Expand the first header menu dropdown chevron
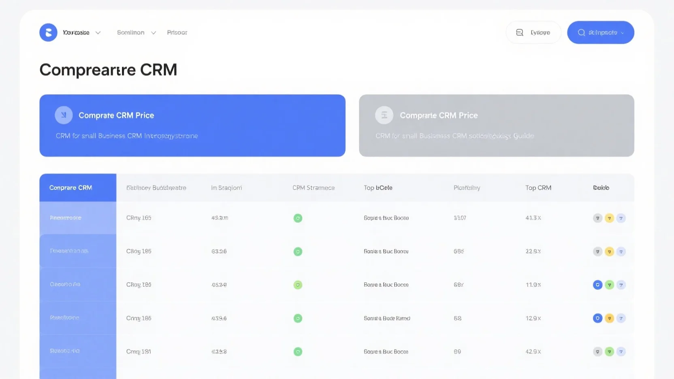674x379 pixels. pos(98,33)
